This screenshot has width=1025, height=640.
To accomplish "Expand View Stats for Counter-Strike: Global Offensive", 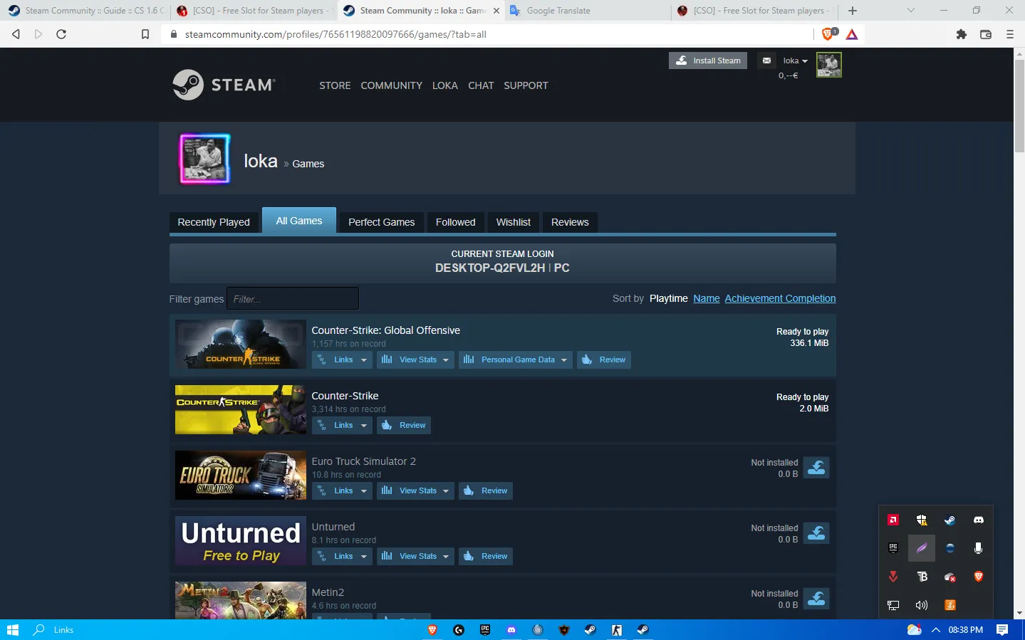I will pos(415,360).
